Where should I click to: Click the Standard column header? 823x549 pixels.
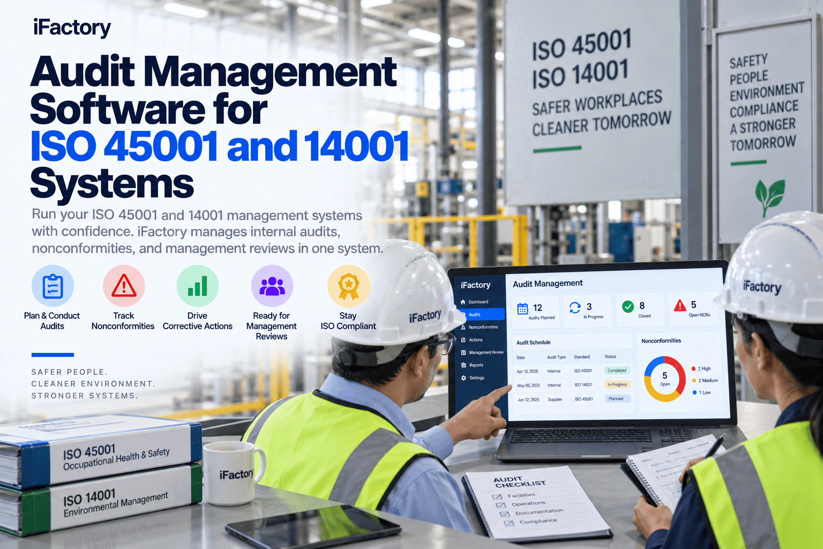coord(582,357)
